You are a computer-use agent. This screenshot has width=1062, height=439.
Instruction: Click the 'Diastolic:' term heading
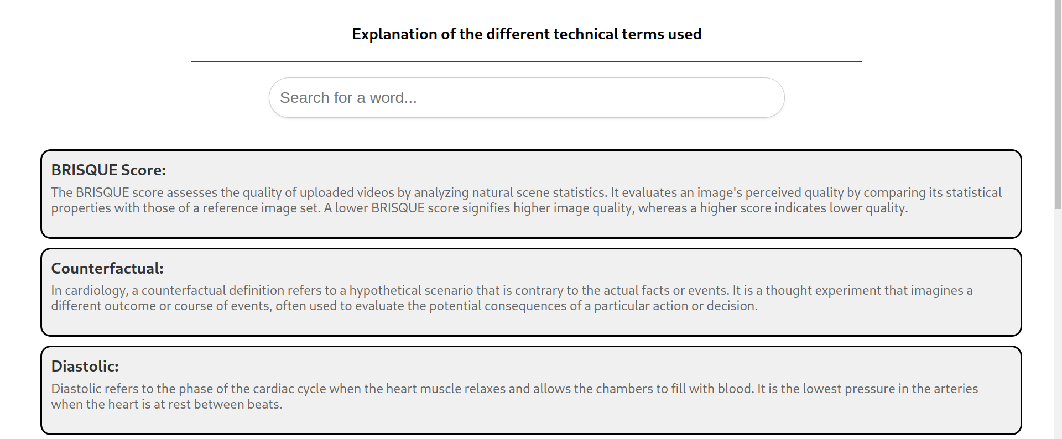pyautogui.click(x=85, y=367)
